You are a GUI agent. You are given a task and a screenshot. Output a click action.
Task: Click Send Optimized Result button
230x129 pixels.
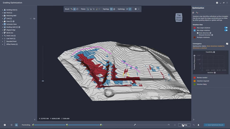214,125
